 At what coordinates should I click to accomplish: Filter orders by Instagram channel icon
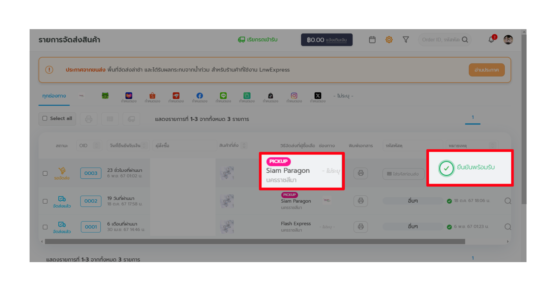(x=294, y=96)
